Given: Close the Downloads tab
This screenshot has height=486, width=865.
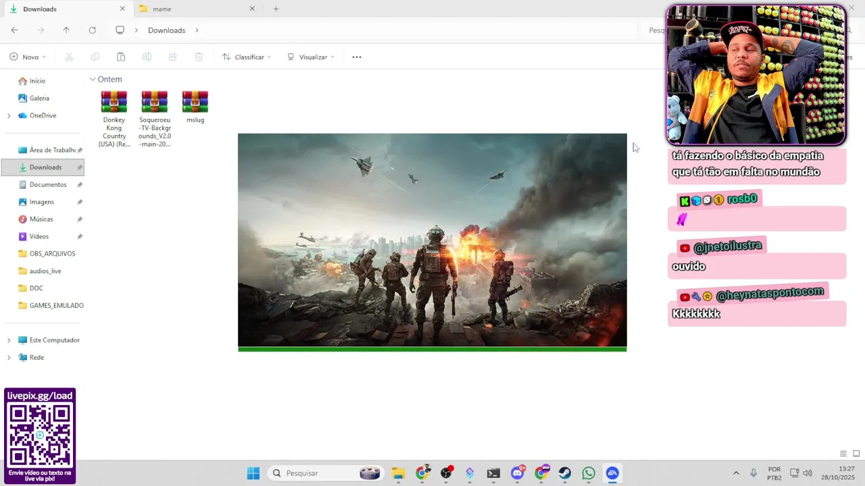Looking at the screenshot, I should coord(122,9).
